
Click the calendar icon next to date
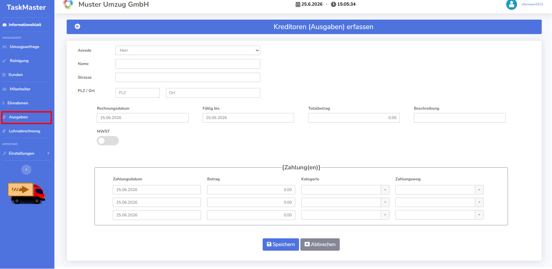click(x=298, y=4)
